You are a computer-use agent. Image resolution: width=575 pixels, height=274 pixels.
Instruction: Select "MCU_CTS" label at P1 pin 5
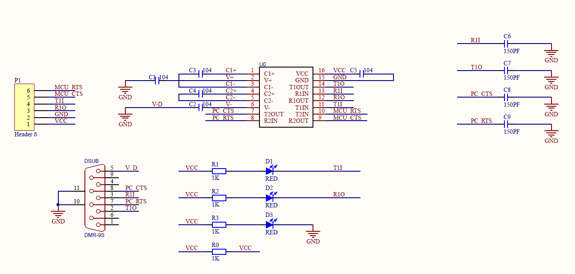[x=68, y=94]
